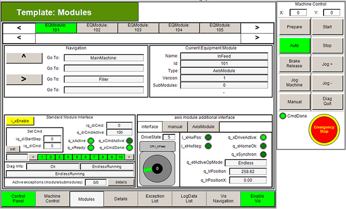The width and height of the screenshot is (346, 209).
Task: Click the q_xReady indicator light
Action: pyautogui.click(x=90, y=148)
